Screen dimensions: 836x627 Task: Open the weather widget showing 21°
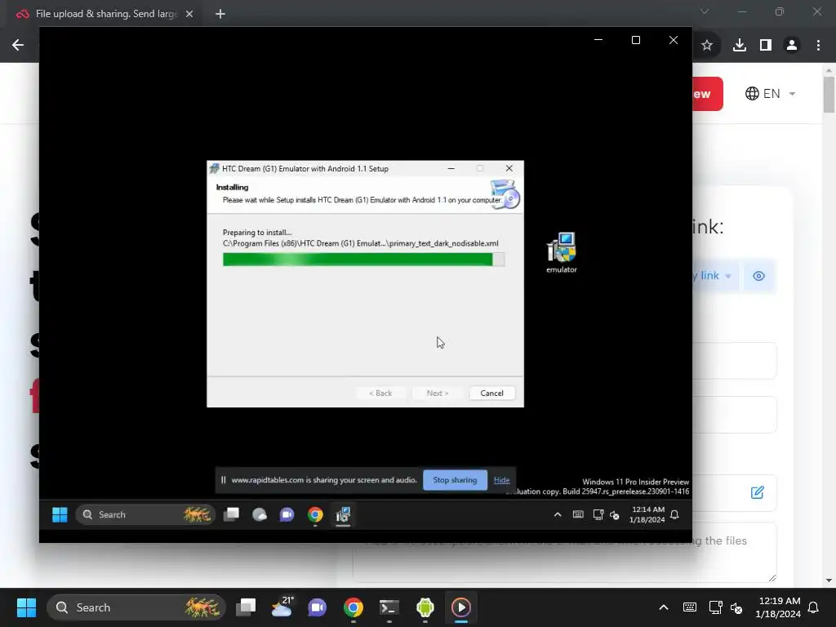tap(282, 607)
